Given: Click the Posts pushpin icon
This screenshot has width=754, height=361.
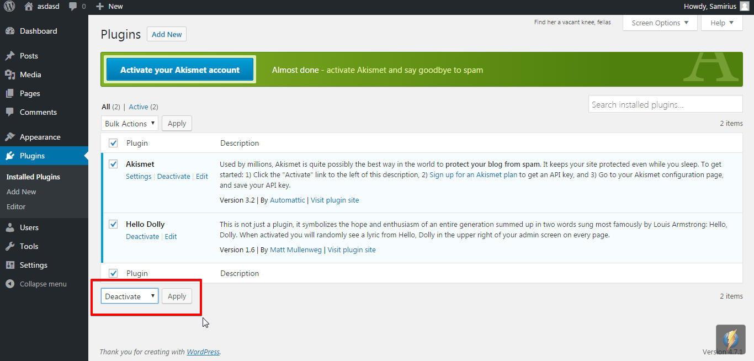Looking at the screenshot, I should coord(10,56).
